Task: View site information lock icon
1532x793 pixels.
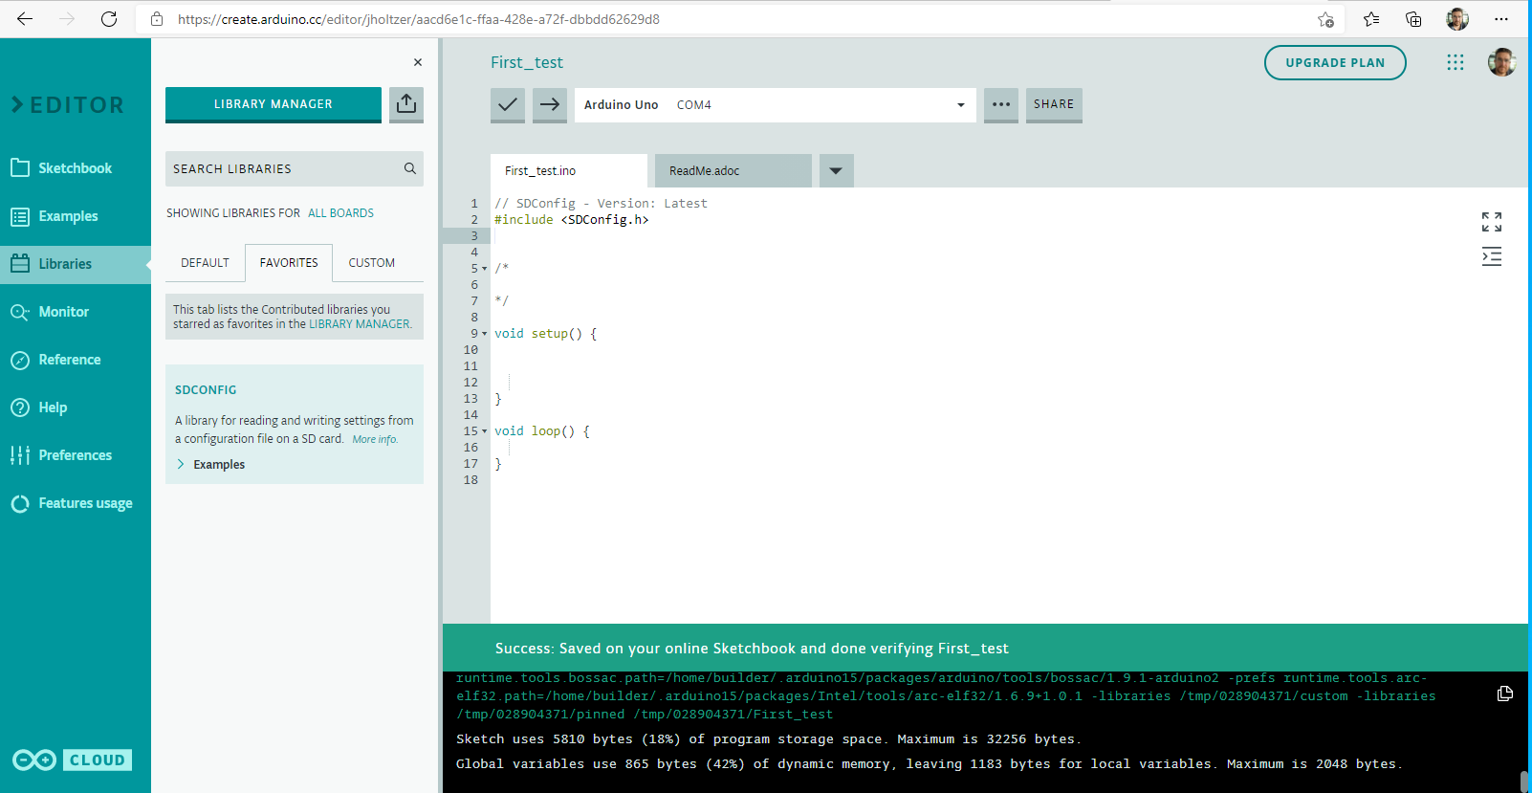Action: [157, 19]
